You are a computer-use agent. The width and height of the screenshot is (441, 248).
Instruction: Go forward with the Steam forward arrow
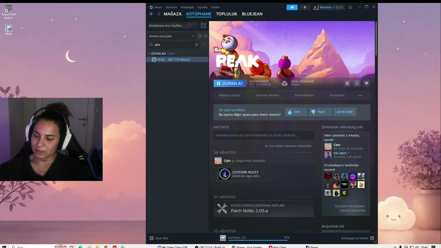(158, 14)
